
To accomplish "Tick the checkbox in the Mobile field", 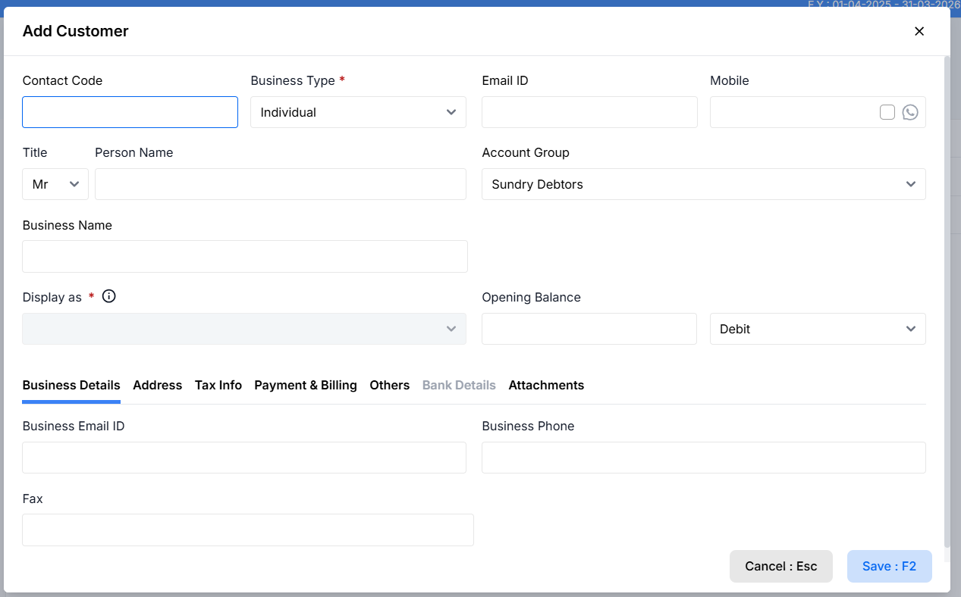I will 887,112.
